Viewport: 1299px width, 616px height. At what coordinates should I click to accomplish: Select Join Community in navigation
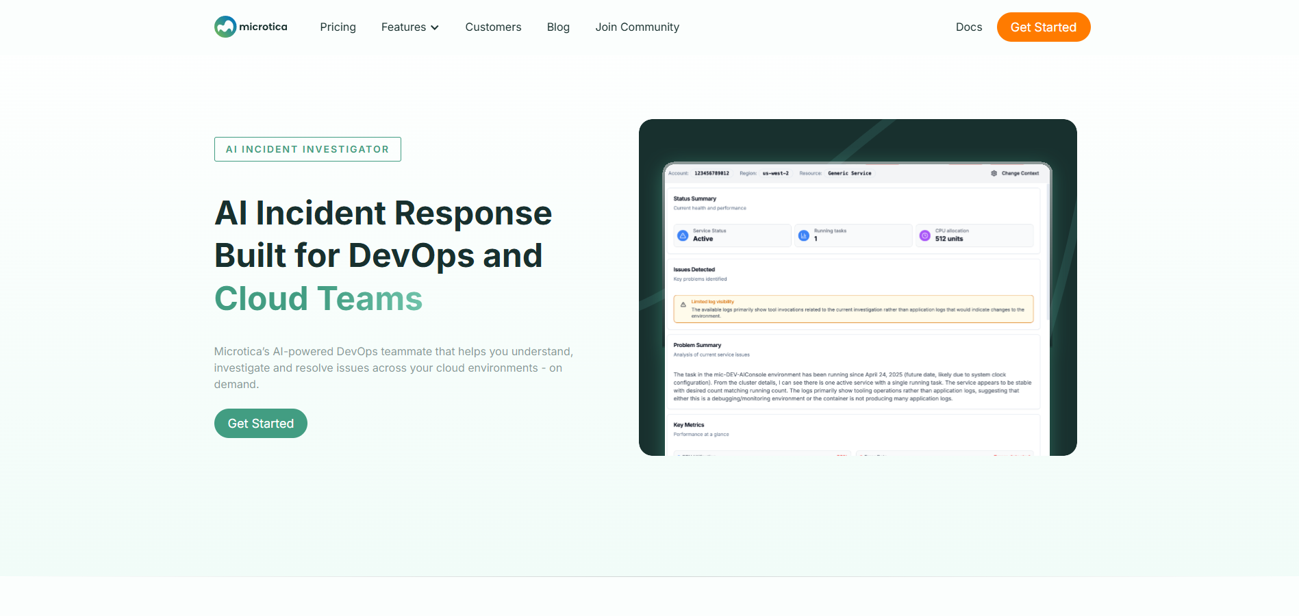(x=637, y=27)
